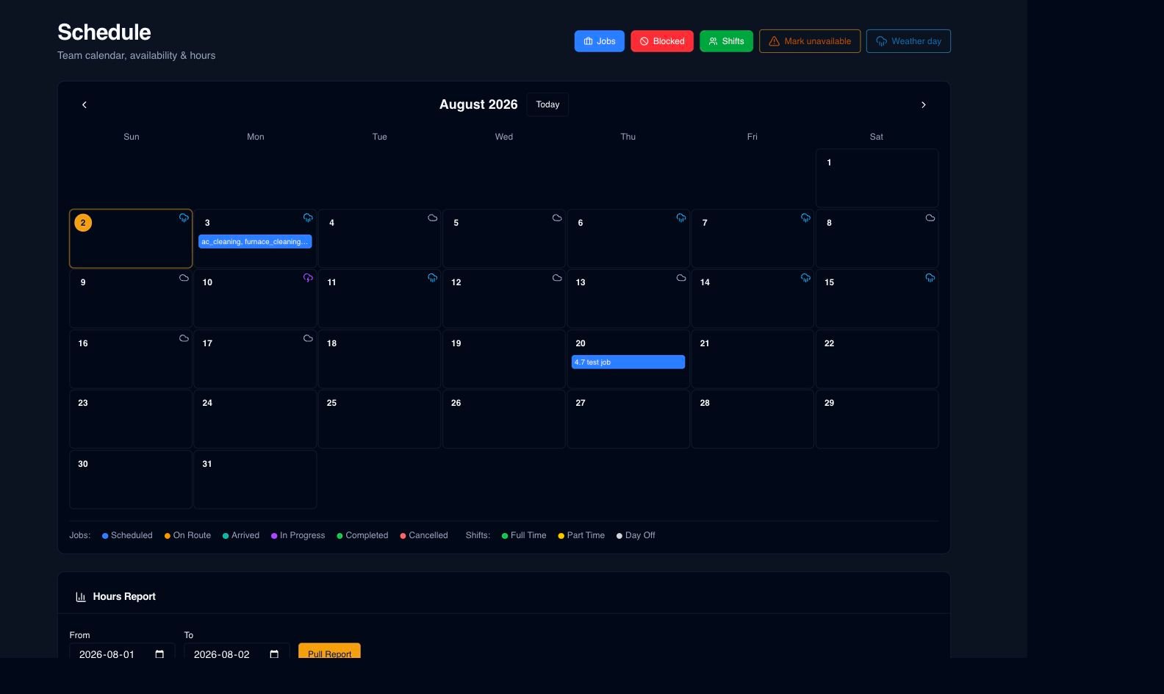Select the highlighted day 2 cell
1164x694 pixels.
pyautogui.click(x=131, y=238)
